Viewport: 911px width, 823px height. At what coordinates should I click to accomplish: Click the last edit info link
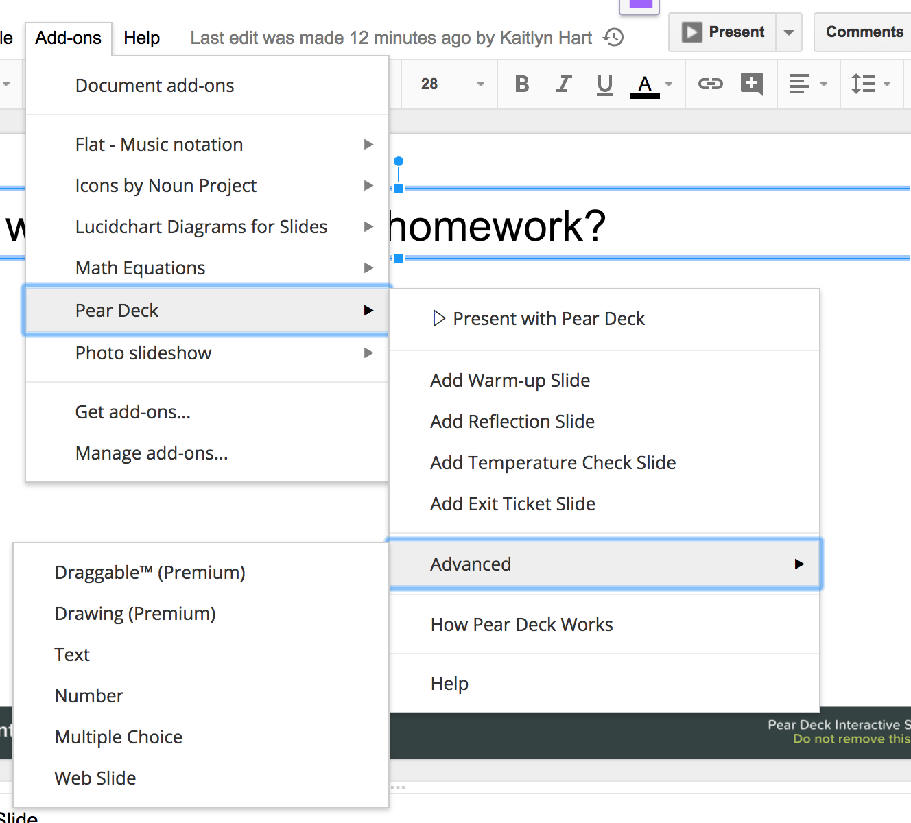click(391, 38)
